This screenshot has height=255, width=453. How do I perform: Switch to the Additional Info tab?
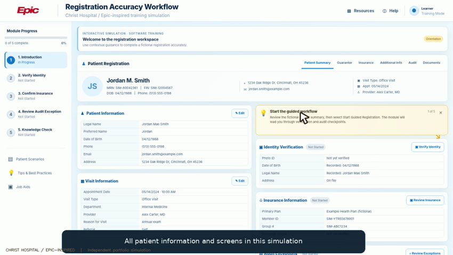pos(391,63)
